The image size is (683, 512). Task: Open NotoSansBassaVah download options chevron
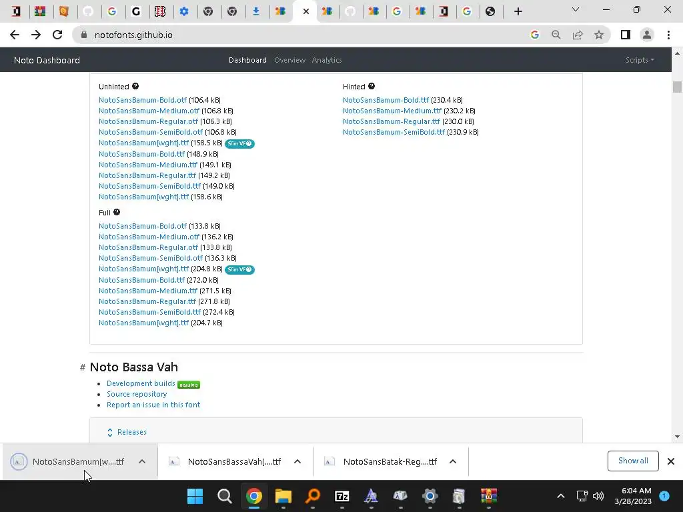(297, 461)
